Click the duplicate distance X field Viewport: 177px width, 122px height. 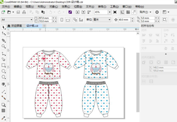(147, 18)
